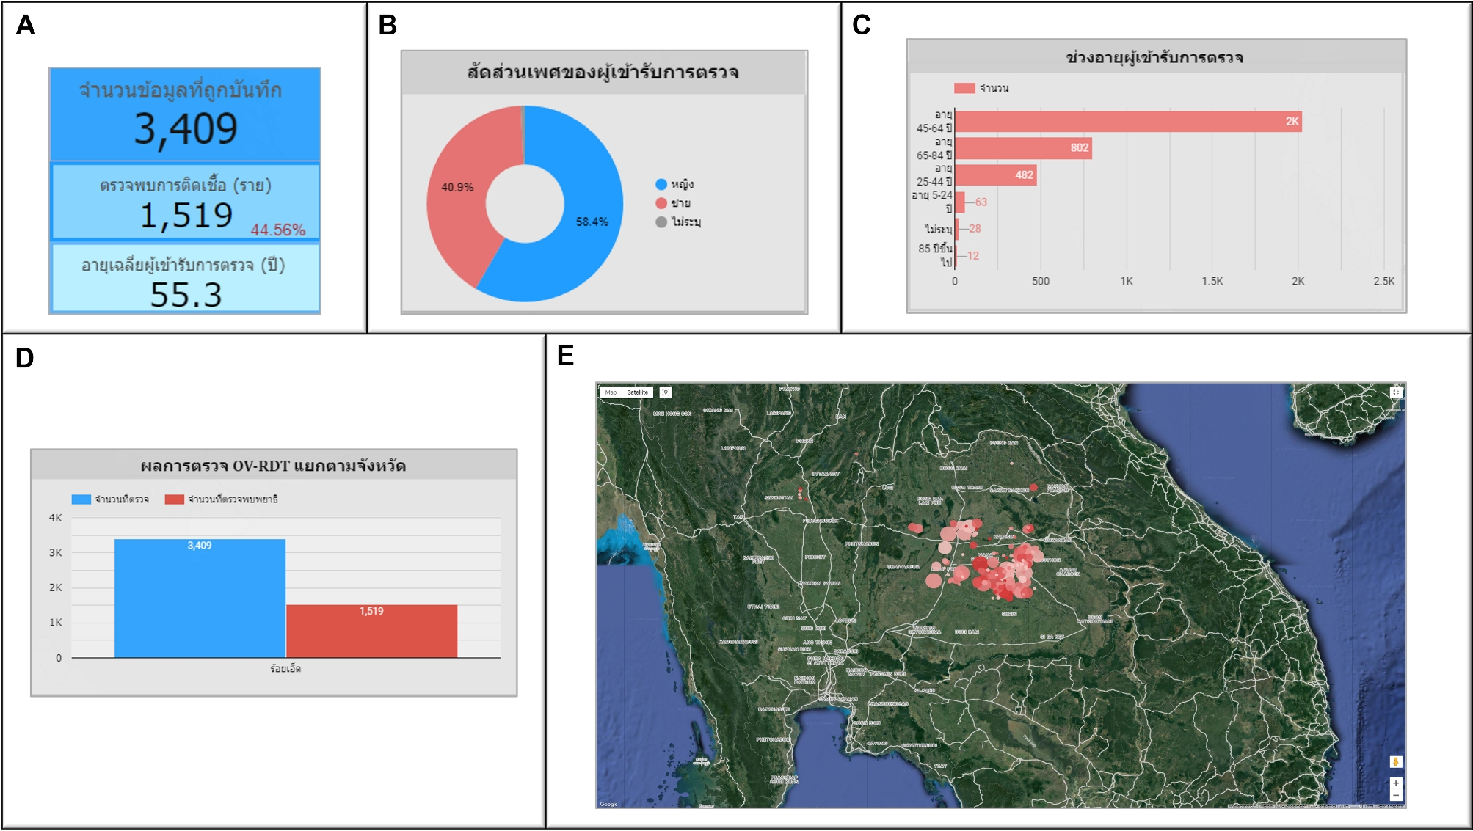Click the isolated red bubble near Sakon Nakhon
Screen dimensions: 1473x831
[1034, 487]
